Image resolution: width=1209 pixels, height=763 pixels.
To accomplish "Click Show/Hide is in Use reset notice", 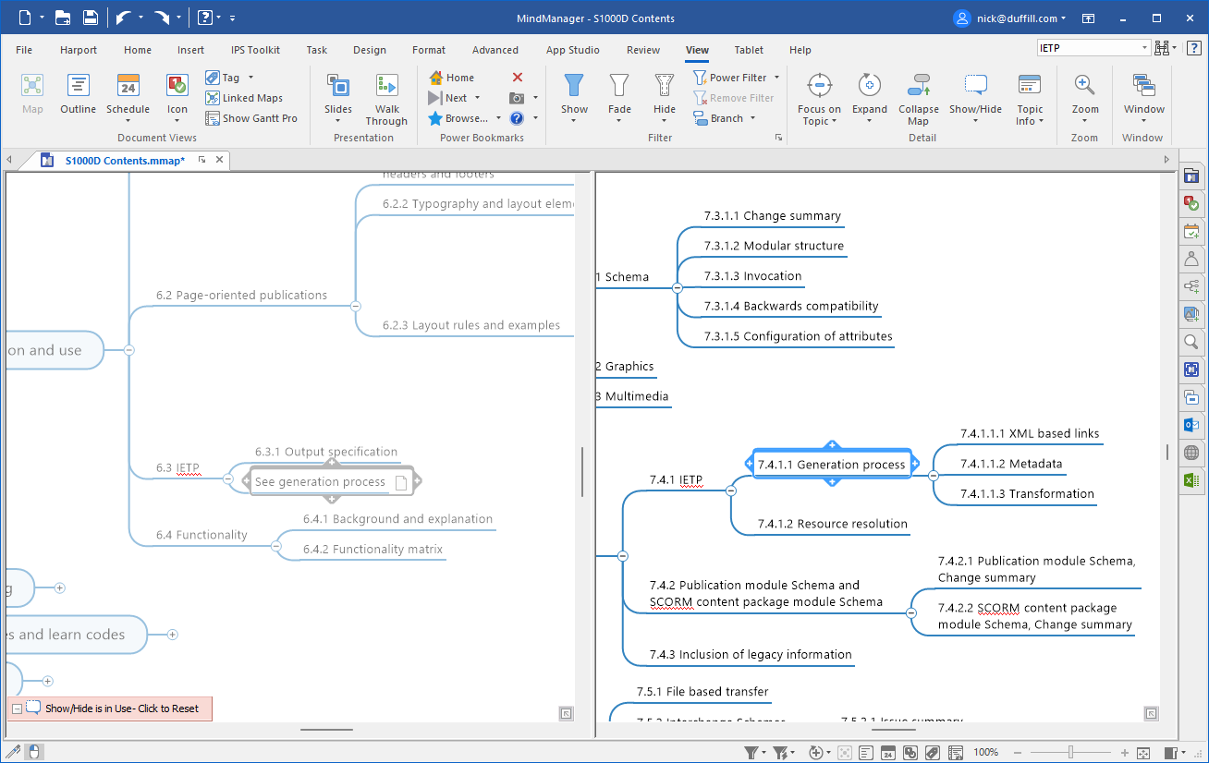I will pyautogui.click(x=110, y=708).
